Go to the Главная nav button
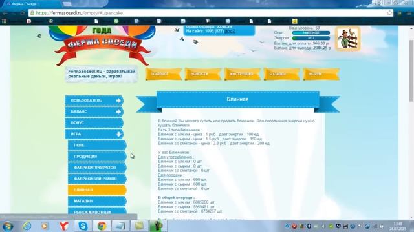Screen dimensions: 414x232 (x=163, y=74)
